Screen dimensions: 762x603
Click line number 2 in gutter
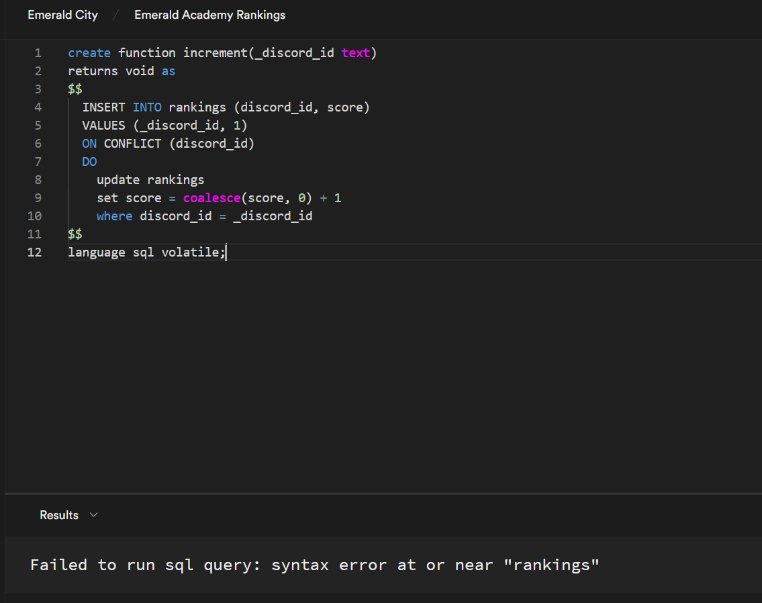[x=38, y=71]
